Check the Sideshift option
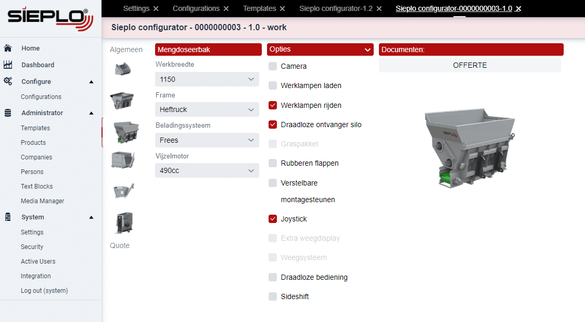The height and width of the screenshot is (322, 585). click(273, 296)
